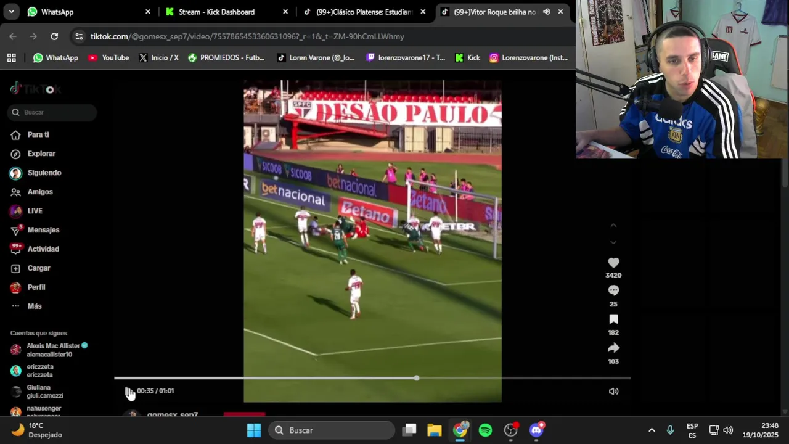Open the tab search dropdown arrow
The width and height of the screenshot is (789, 444).
11,12
